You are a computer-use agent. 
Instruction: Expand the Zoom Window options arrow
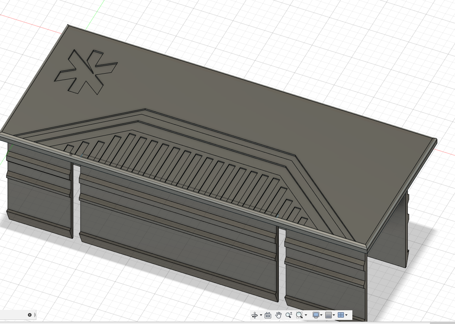coord(306,315)
